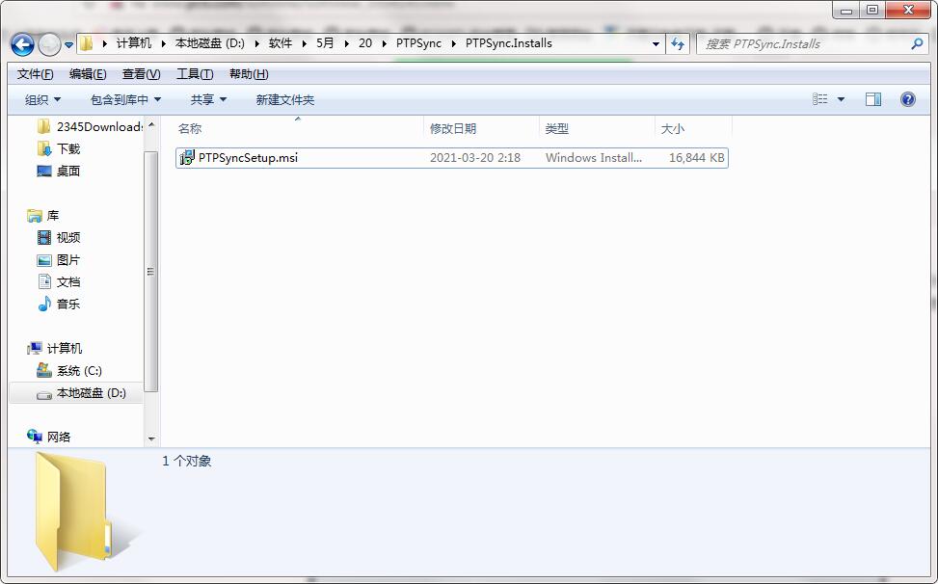
Task: Click the 系统 (C:) drive icon
Action: point(44,370)
